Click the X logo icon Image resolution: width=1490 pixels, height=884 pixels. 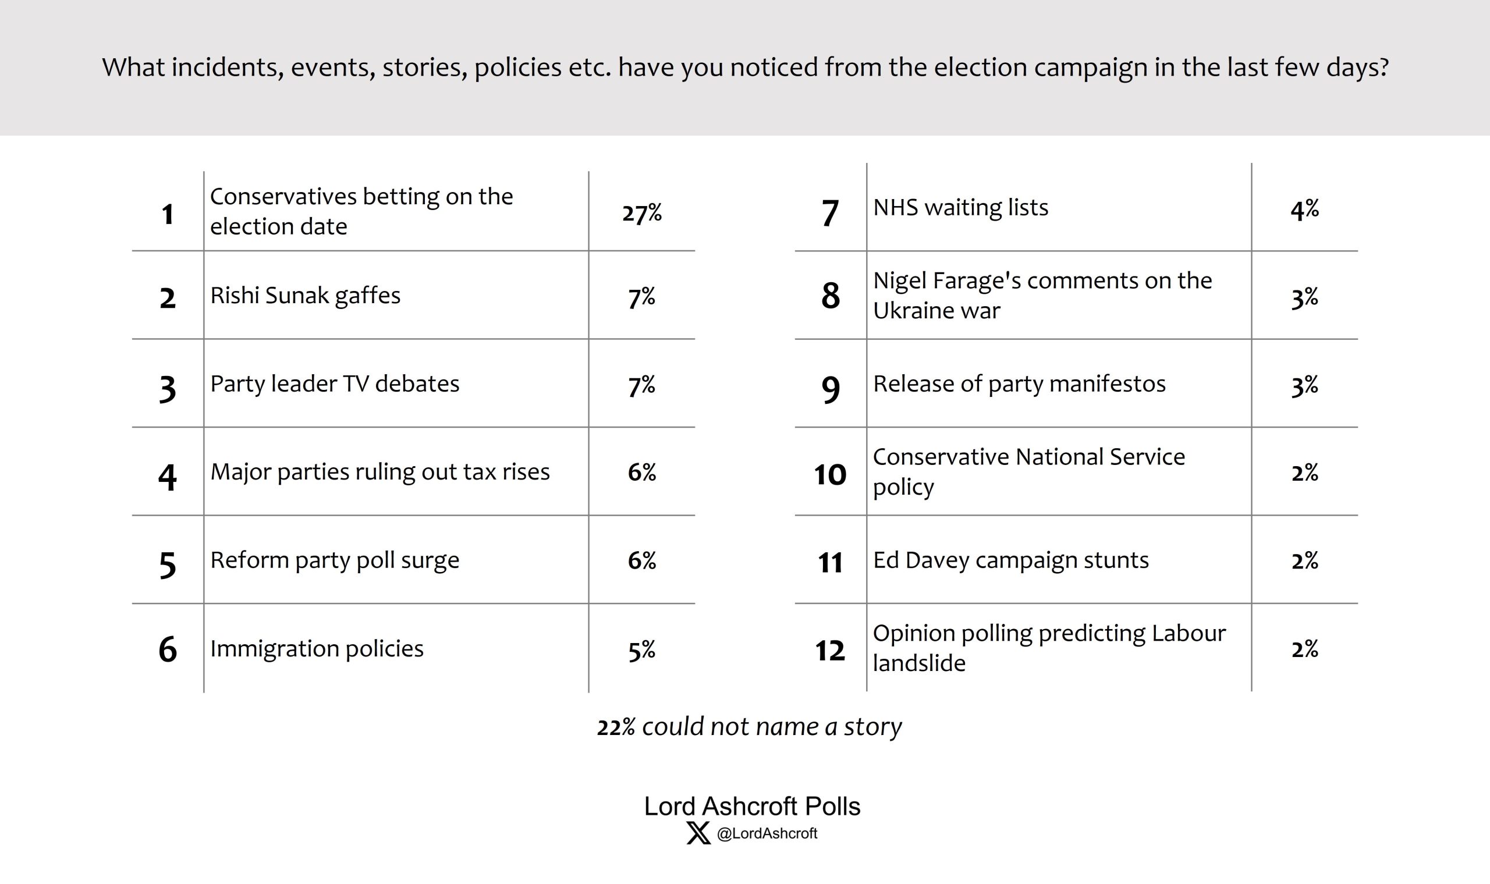point(698,833)
